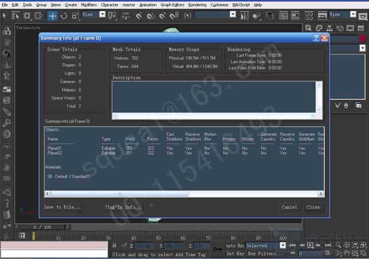369x259 pixels.
Task: Open the File menu
Action: (x=5, y=5)
